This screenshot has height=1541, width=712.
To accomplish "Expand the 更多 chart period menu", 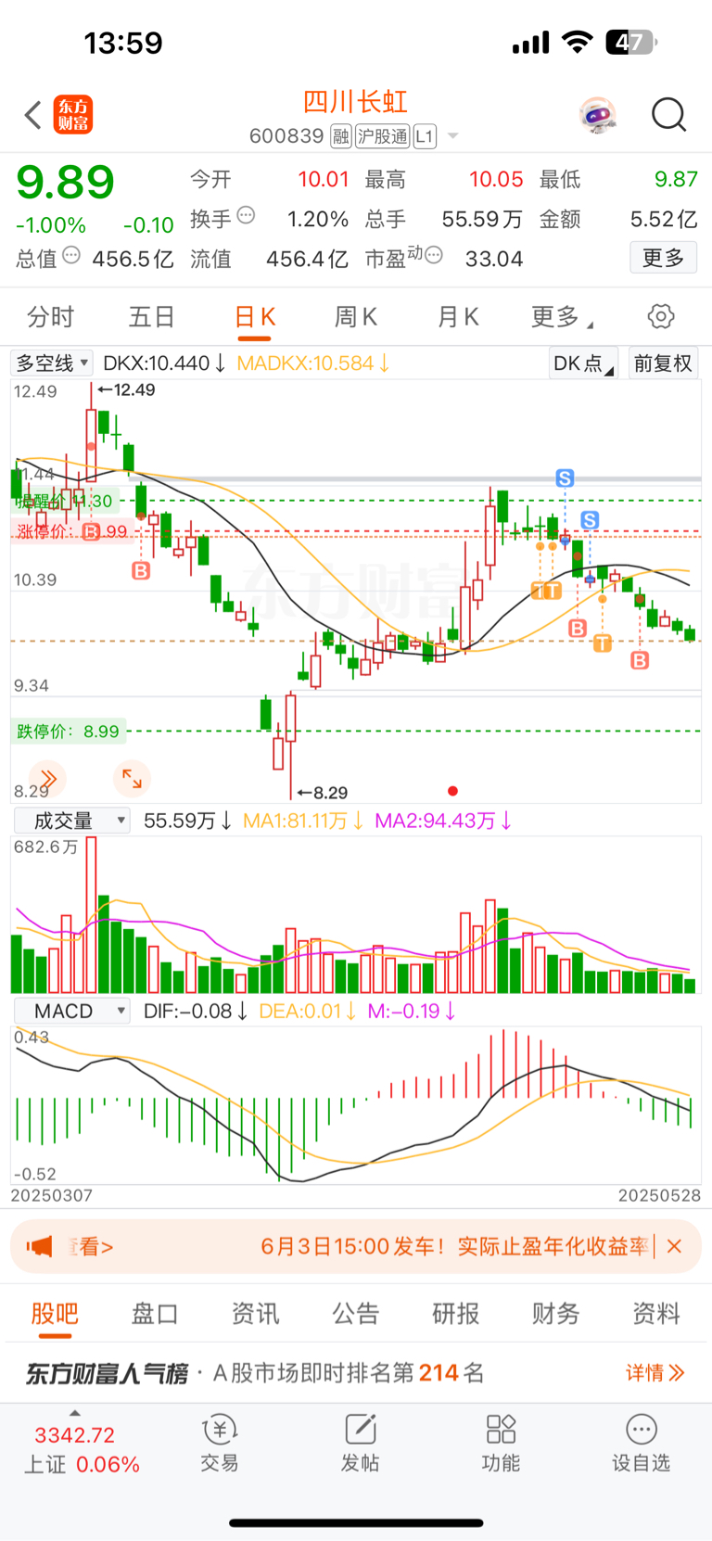I will point(562,317).
